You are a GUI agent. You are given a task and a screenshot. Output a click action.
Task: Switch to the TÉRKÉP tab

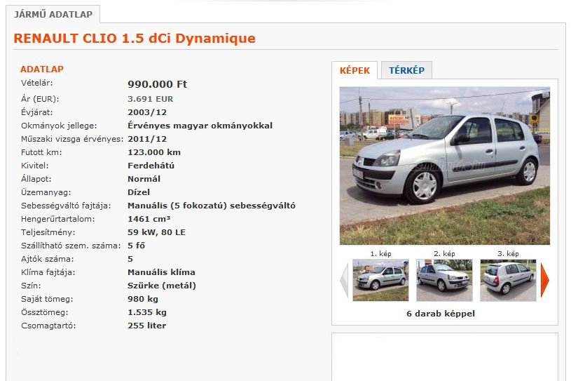[x=406, y=70]
